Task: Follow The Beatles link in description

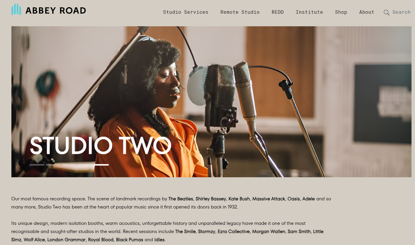Action: pos(181,199)
